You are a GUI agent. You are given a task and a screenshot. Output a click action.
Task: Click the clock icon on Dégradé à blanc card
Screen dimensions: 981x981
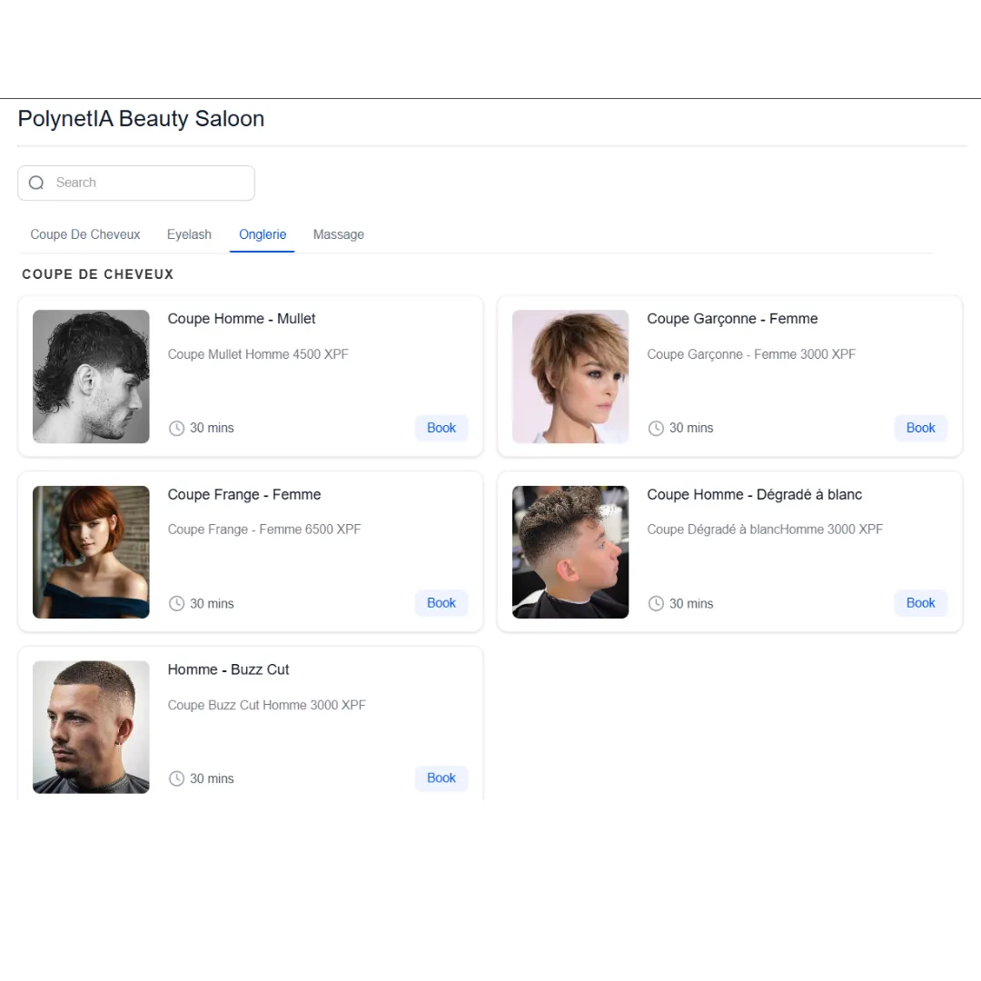[x=656, y=604]
